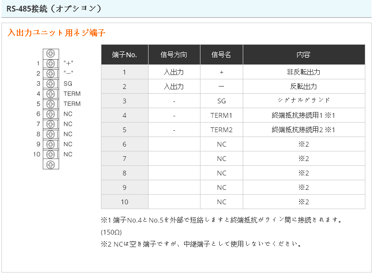This screenshot has width=374, height=274.
Task: Click the RS-485接続（オプション） section header
Action: (x=53, y=9)
